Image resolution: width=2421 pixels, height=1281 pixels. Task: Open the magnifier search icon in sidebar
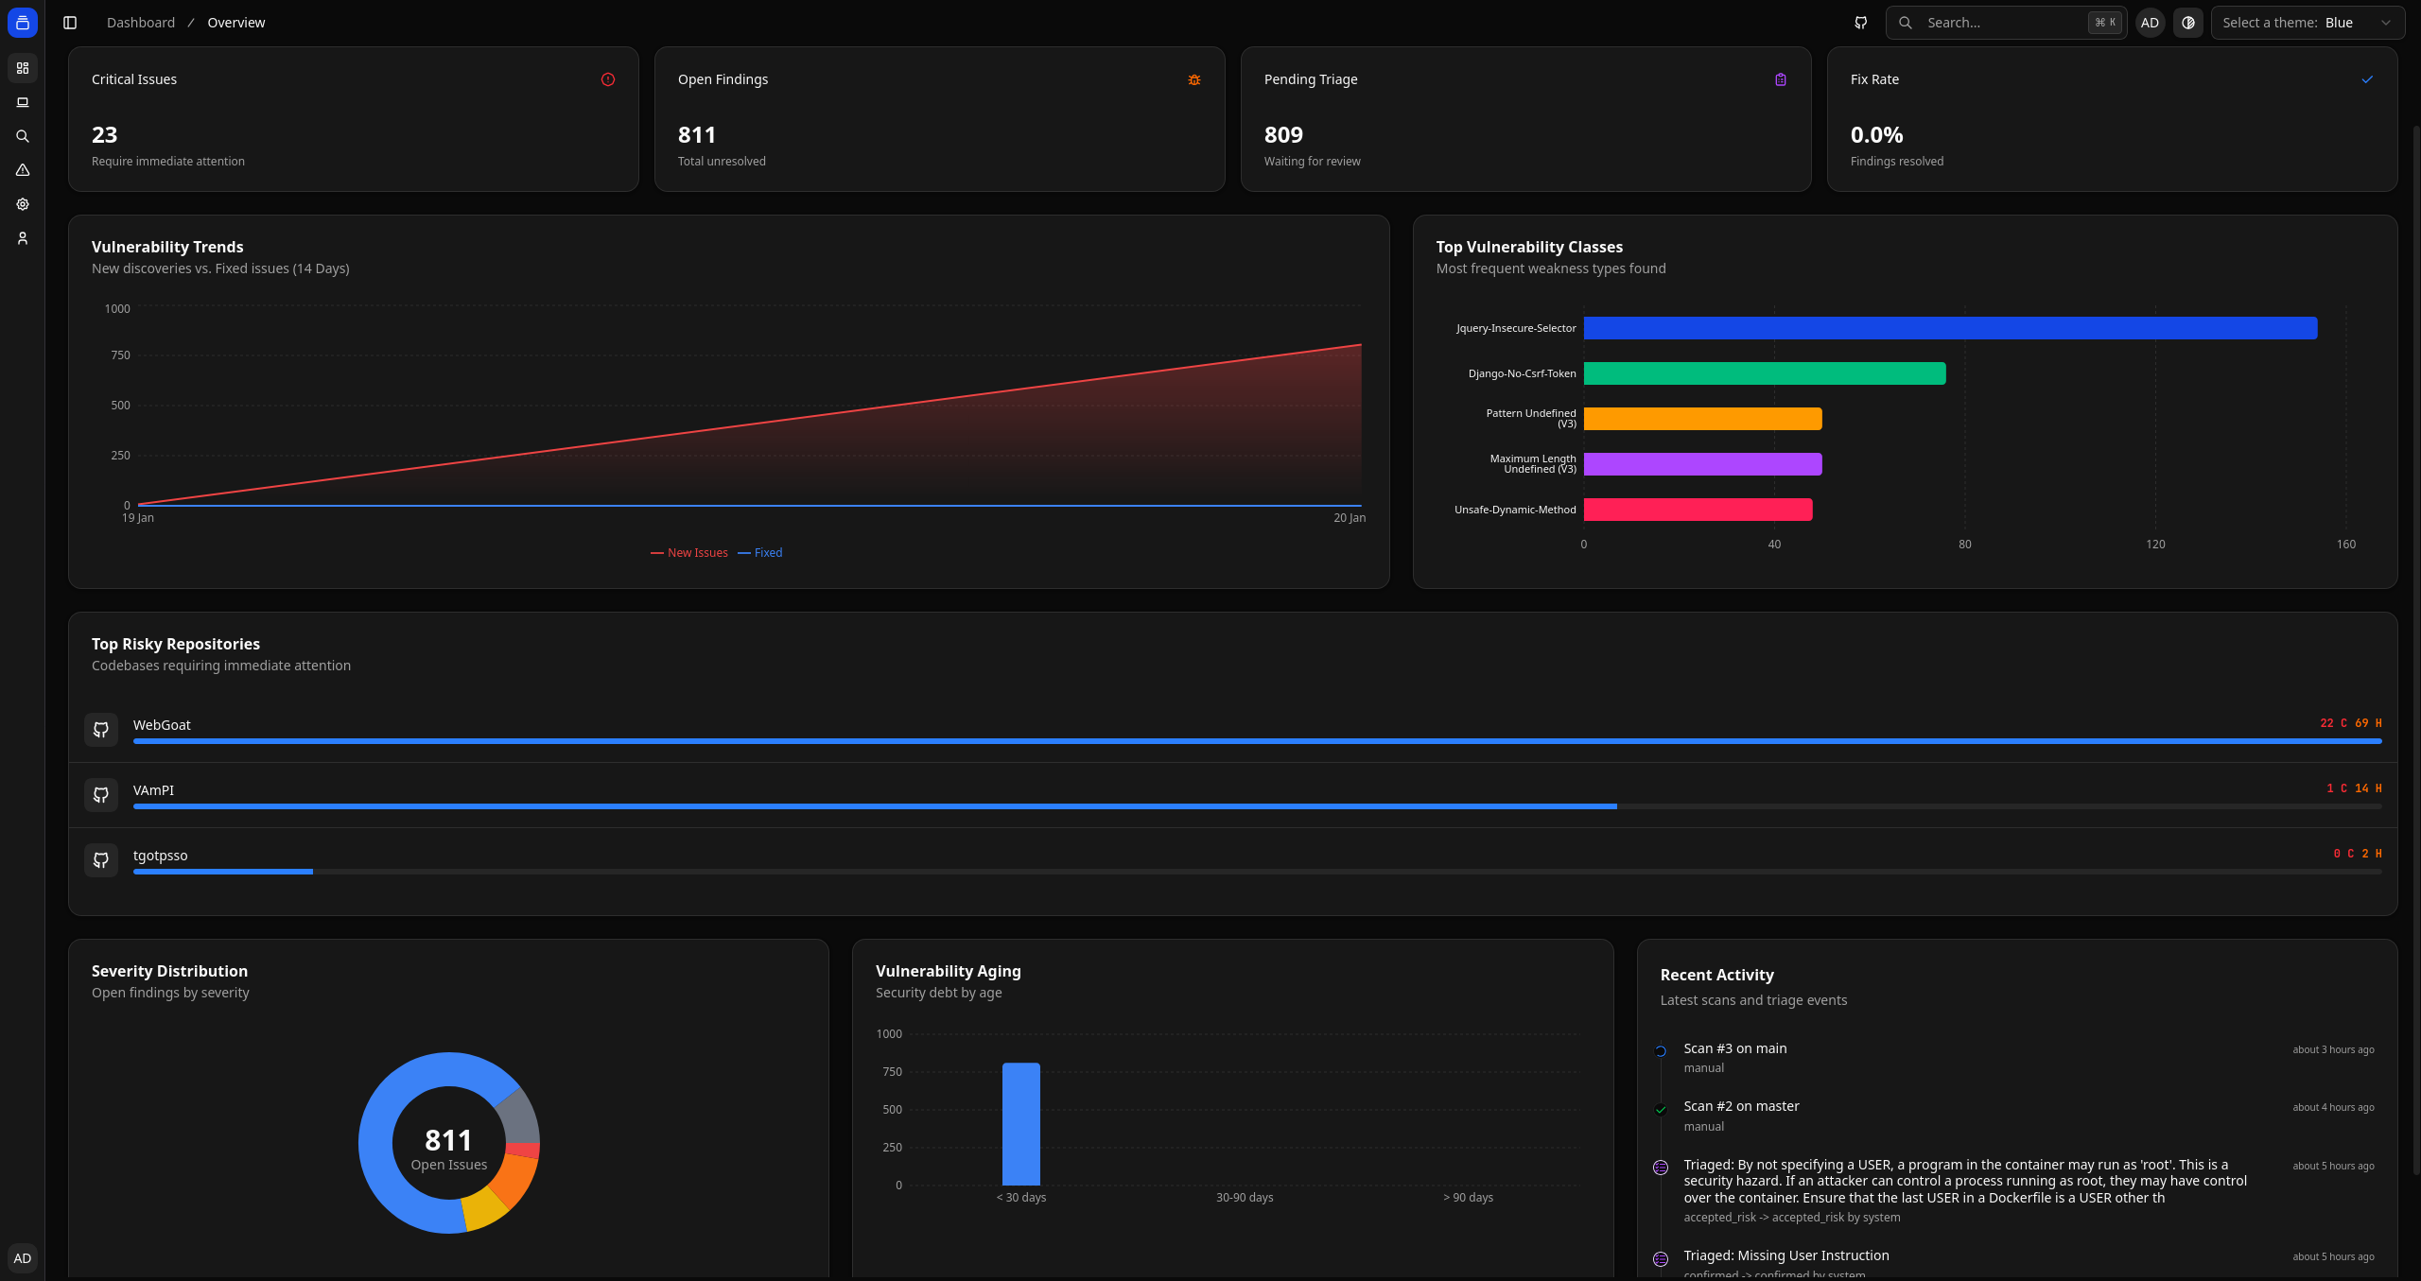pos(23,136)
